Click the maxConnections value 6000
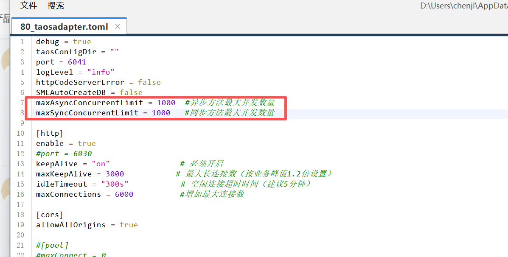 124,194
